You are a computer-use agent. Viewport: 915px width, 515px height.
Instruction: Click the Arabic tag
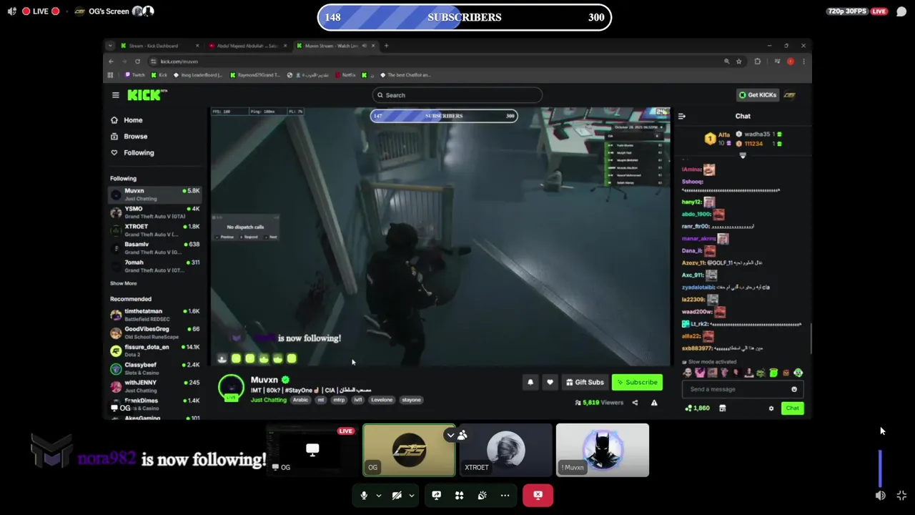(x=300, y=400)
